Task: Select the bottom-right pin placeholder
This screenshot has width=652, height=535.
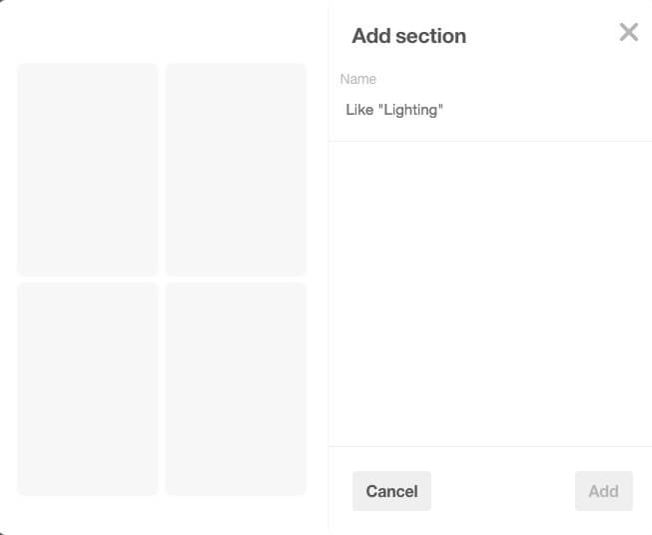Action: [236, 389]
